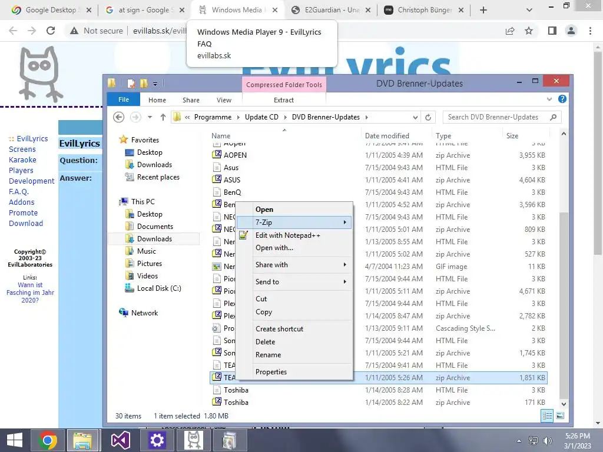Expand Send to submenu
Screen dimensions: 603x452
294,282
